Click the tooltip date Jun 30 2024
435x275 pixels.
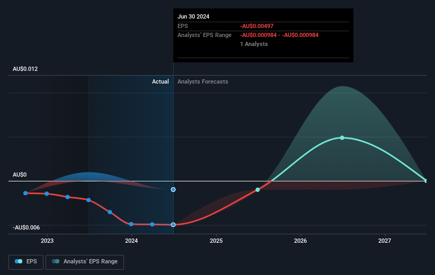pos(193,16)
